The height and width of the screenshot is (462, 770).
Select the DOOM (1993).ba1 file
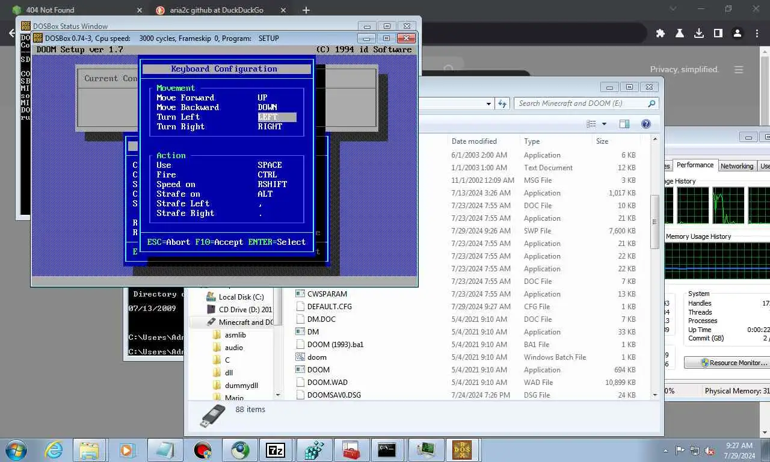point(335,345)
